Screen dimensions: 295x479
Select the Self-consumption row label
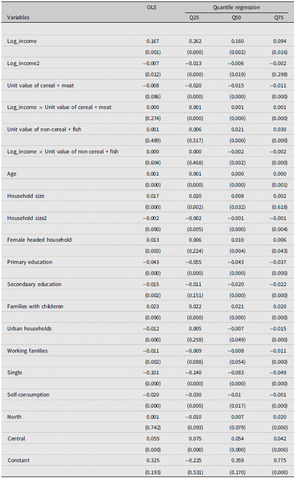29,395
